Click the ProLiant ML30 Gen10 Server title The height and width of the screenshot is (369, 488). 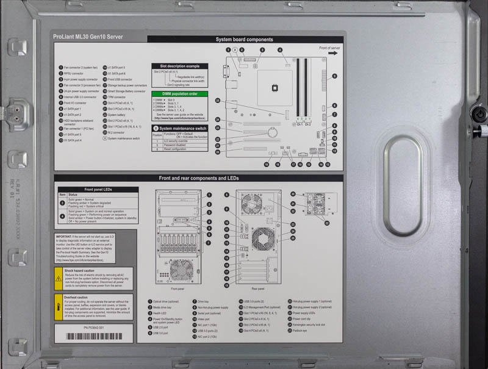pyautogui.click(x=88, y=37)
